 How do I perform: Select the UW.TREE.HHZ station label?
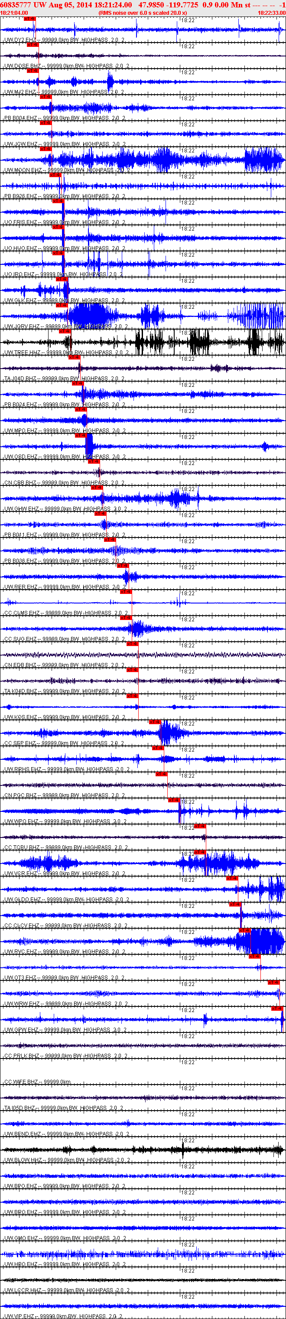tap(23, 353)
